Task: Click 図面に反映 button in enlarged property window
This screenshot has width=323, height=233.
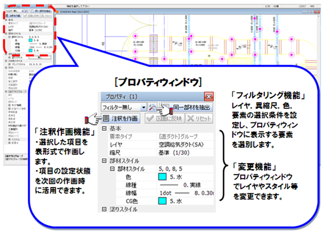Action: point(164,118)
